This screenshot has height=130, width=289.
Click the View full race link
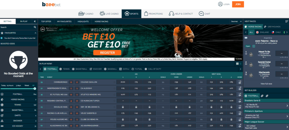point(266,84)
